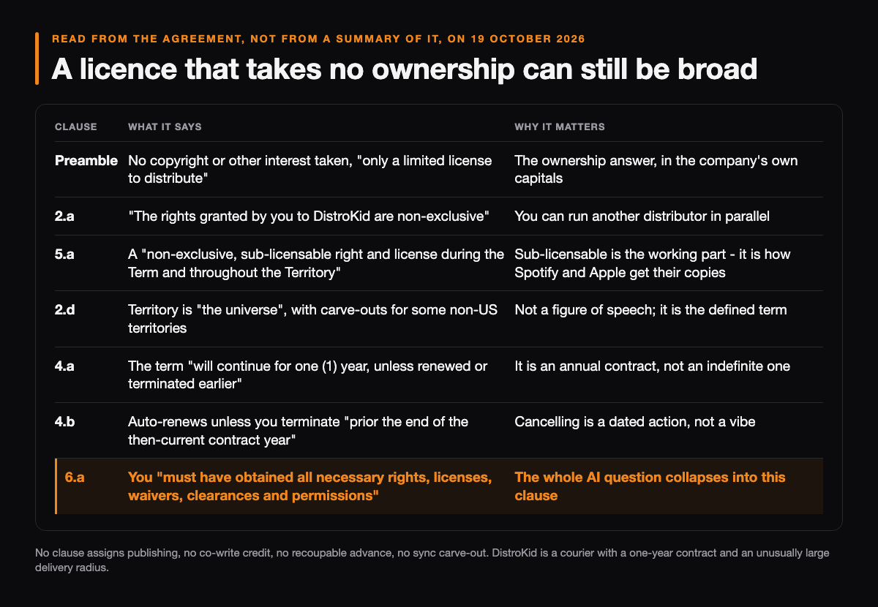
Task: Click the orange 'whole AI question collapses' text
Action: pyautogui.click(x=650, y=486)
